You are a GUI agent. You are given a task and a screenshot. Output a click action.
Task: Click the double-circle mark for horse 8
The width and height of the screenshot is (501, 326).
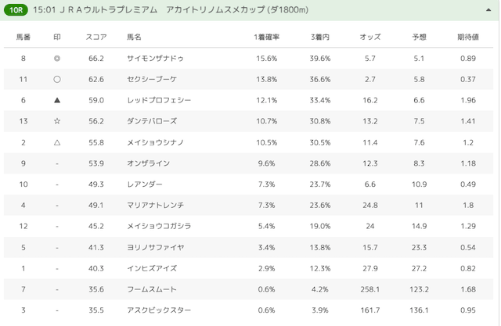(57, 59)
